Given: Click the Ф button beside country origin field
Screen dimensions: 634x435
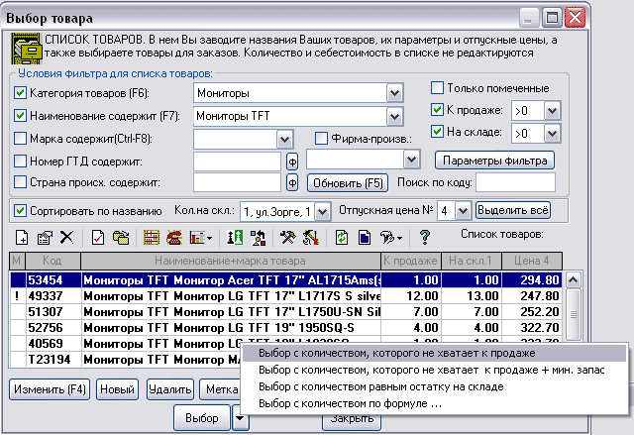Looking at the screenshot, I should 292,183.
